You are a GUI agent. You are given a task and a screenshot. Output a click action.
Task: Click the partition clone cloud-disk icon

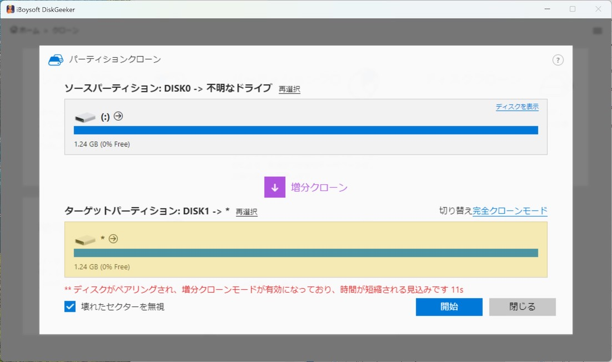click(x=56, y=60)
